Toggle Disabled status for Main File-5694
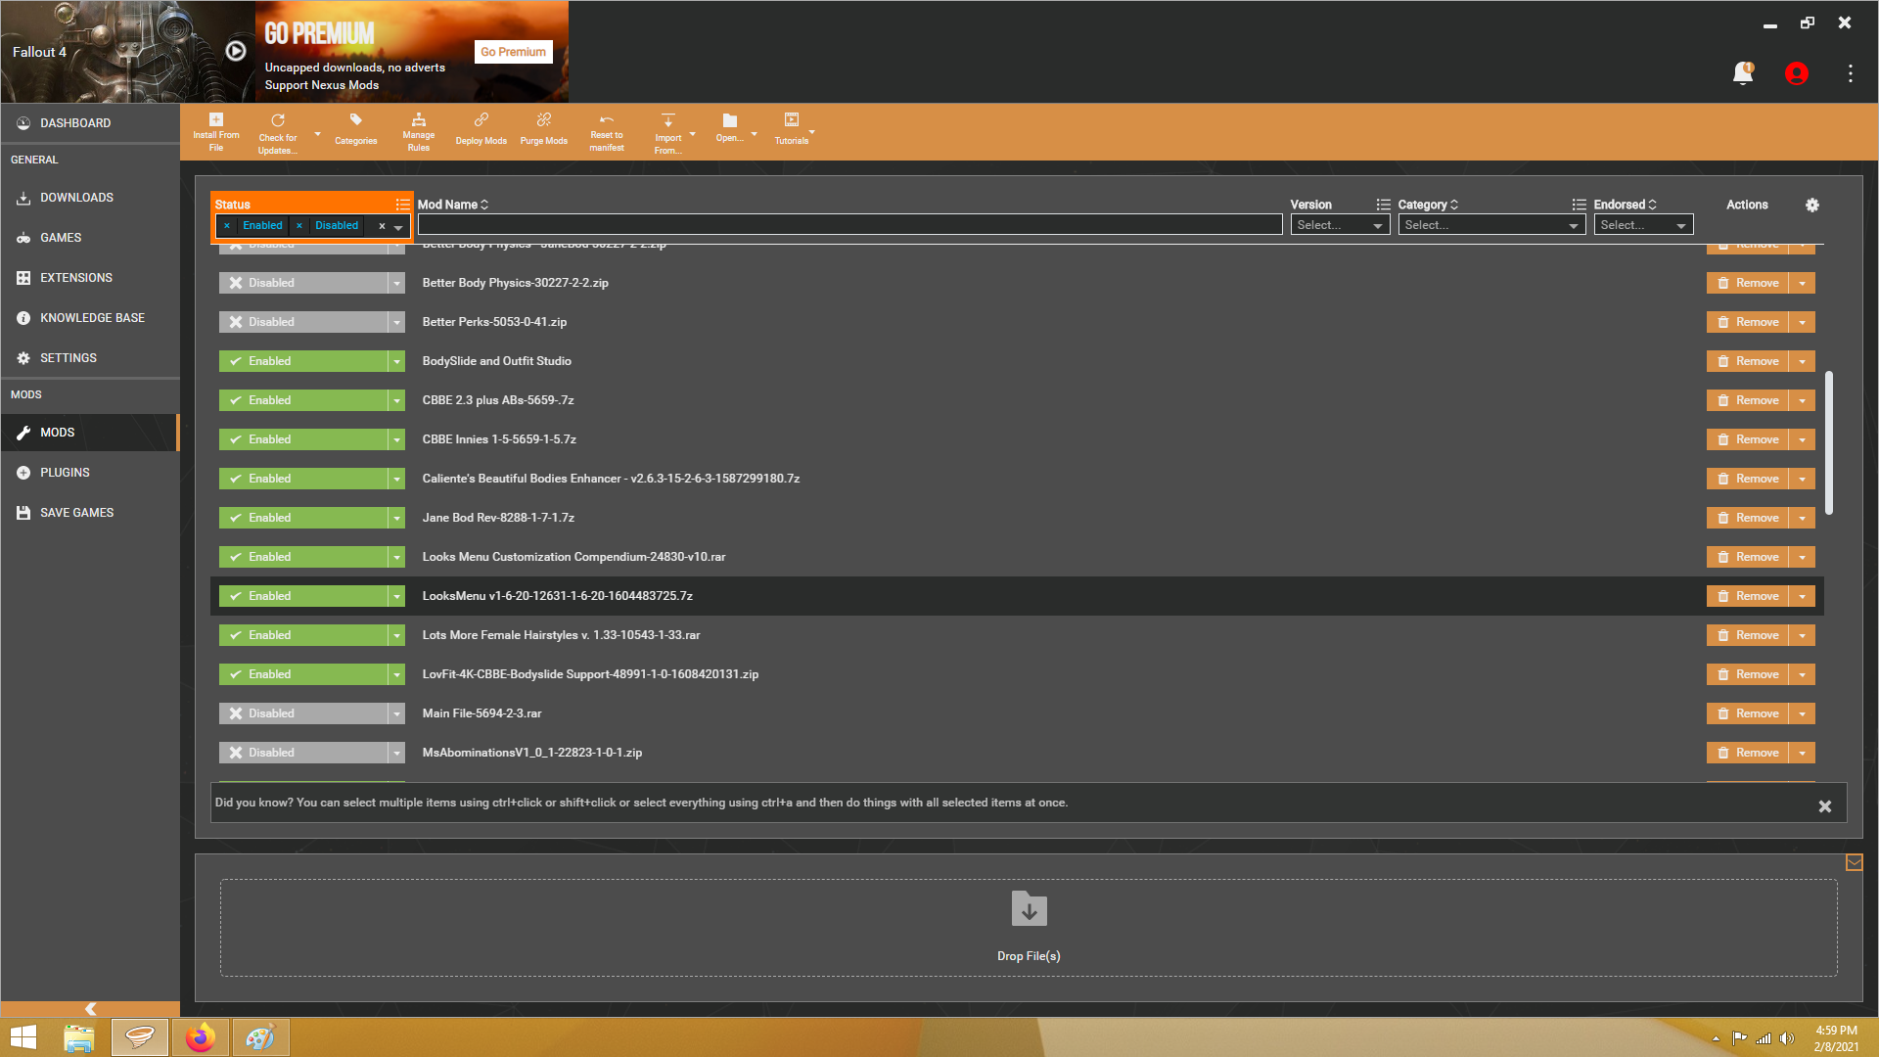This screenshot has height=1057, width=1879. (303, 713)
